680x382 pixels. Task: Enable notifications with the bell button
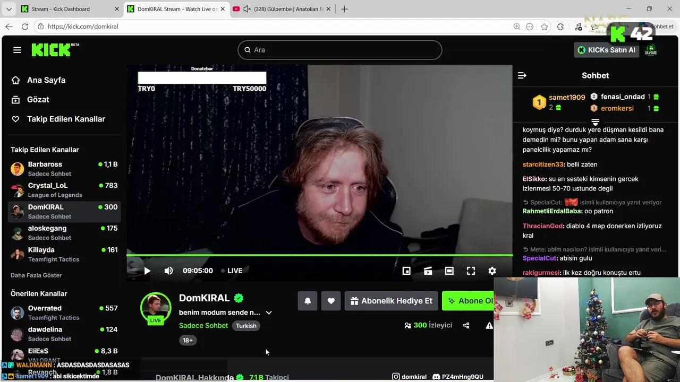(308, 301)
